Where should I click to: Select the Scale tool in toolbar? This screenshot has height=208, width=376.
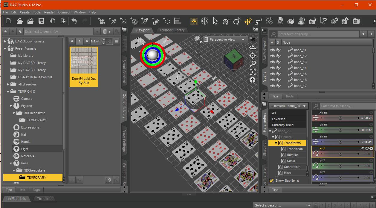[x=258, y=21]
